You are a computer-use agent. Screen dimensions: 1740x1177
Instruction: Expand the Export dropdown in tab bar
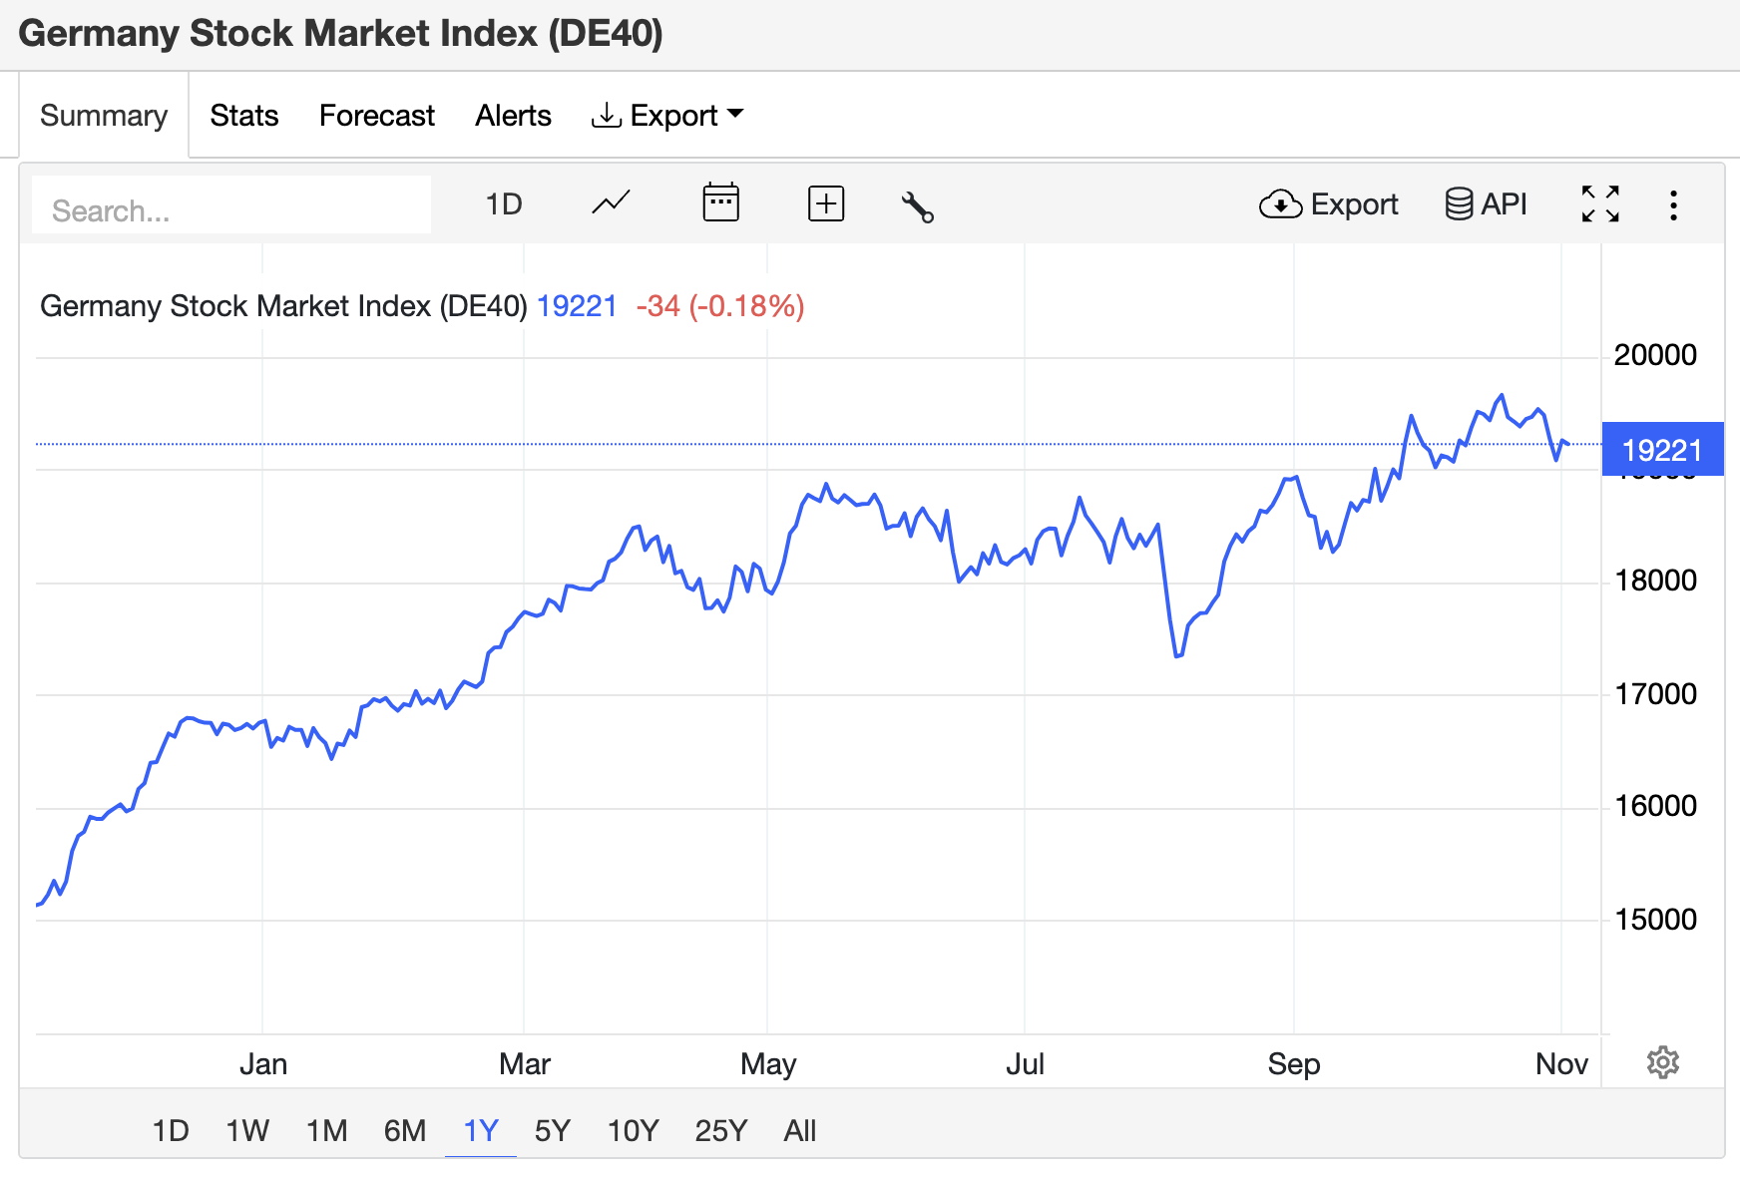point(667,116)
